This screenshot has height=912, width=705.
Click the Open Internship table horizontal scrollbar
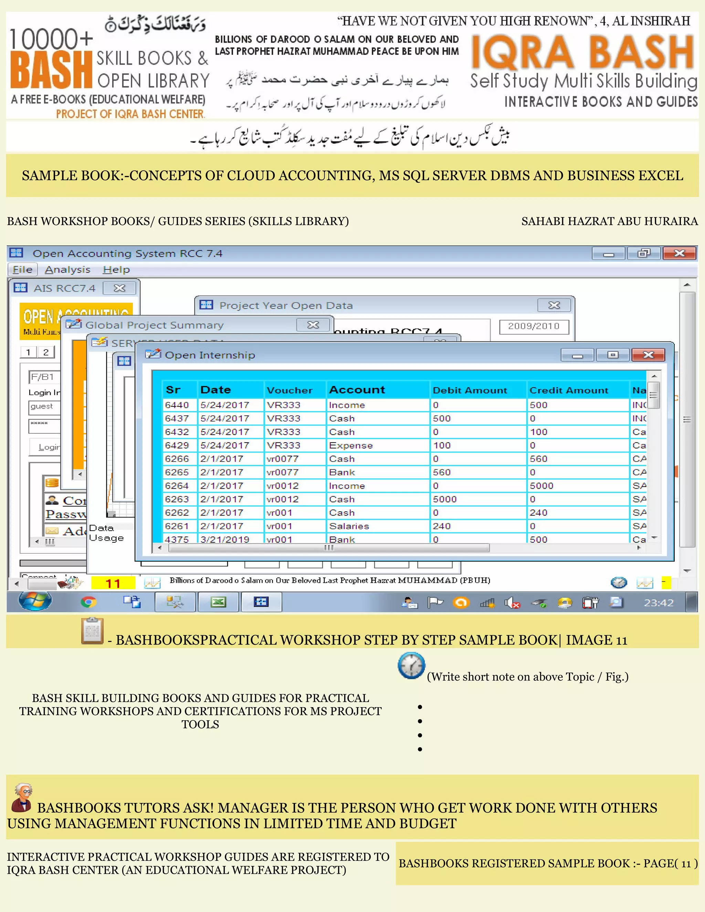coord(329,548)
